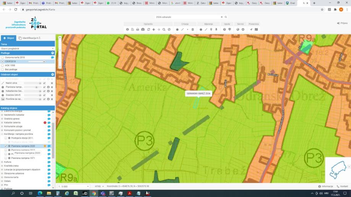The image size is (351, 197).
Task: Open info for Katastarske čestice layer
Action: click(48, 91)
